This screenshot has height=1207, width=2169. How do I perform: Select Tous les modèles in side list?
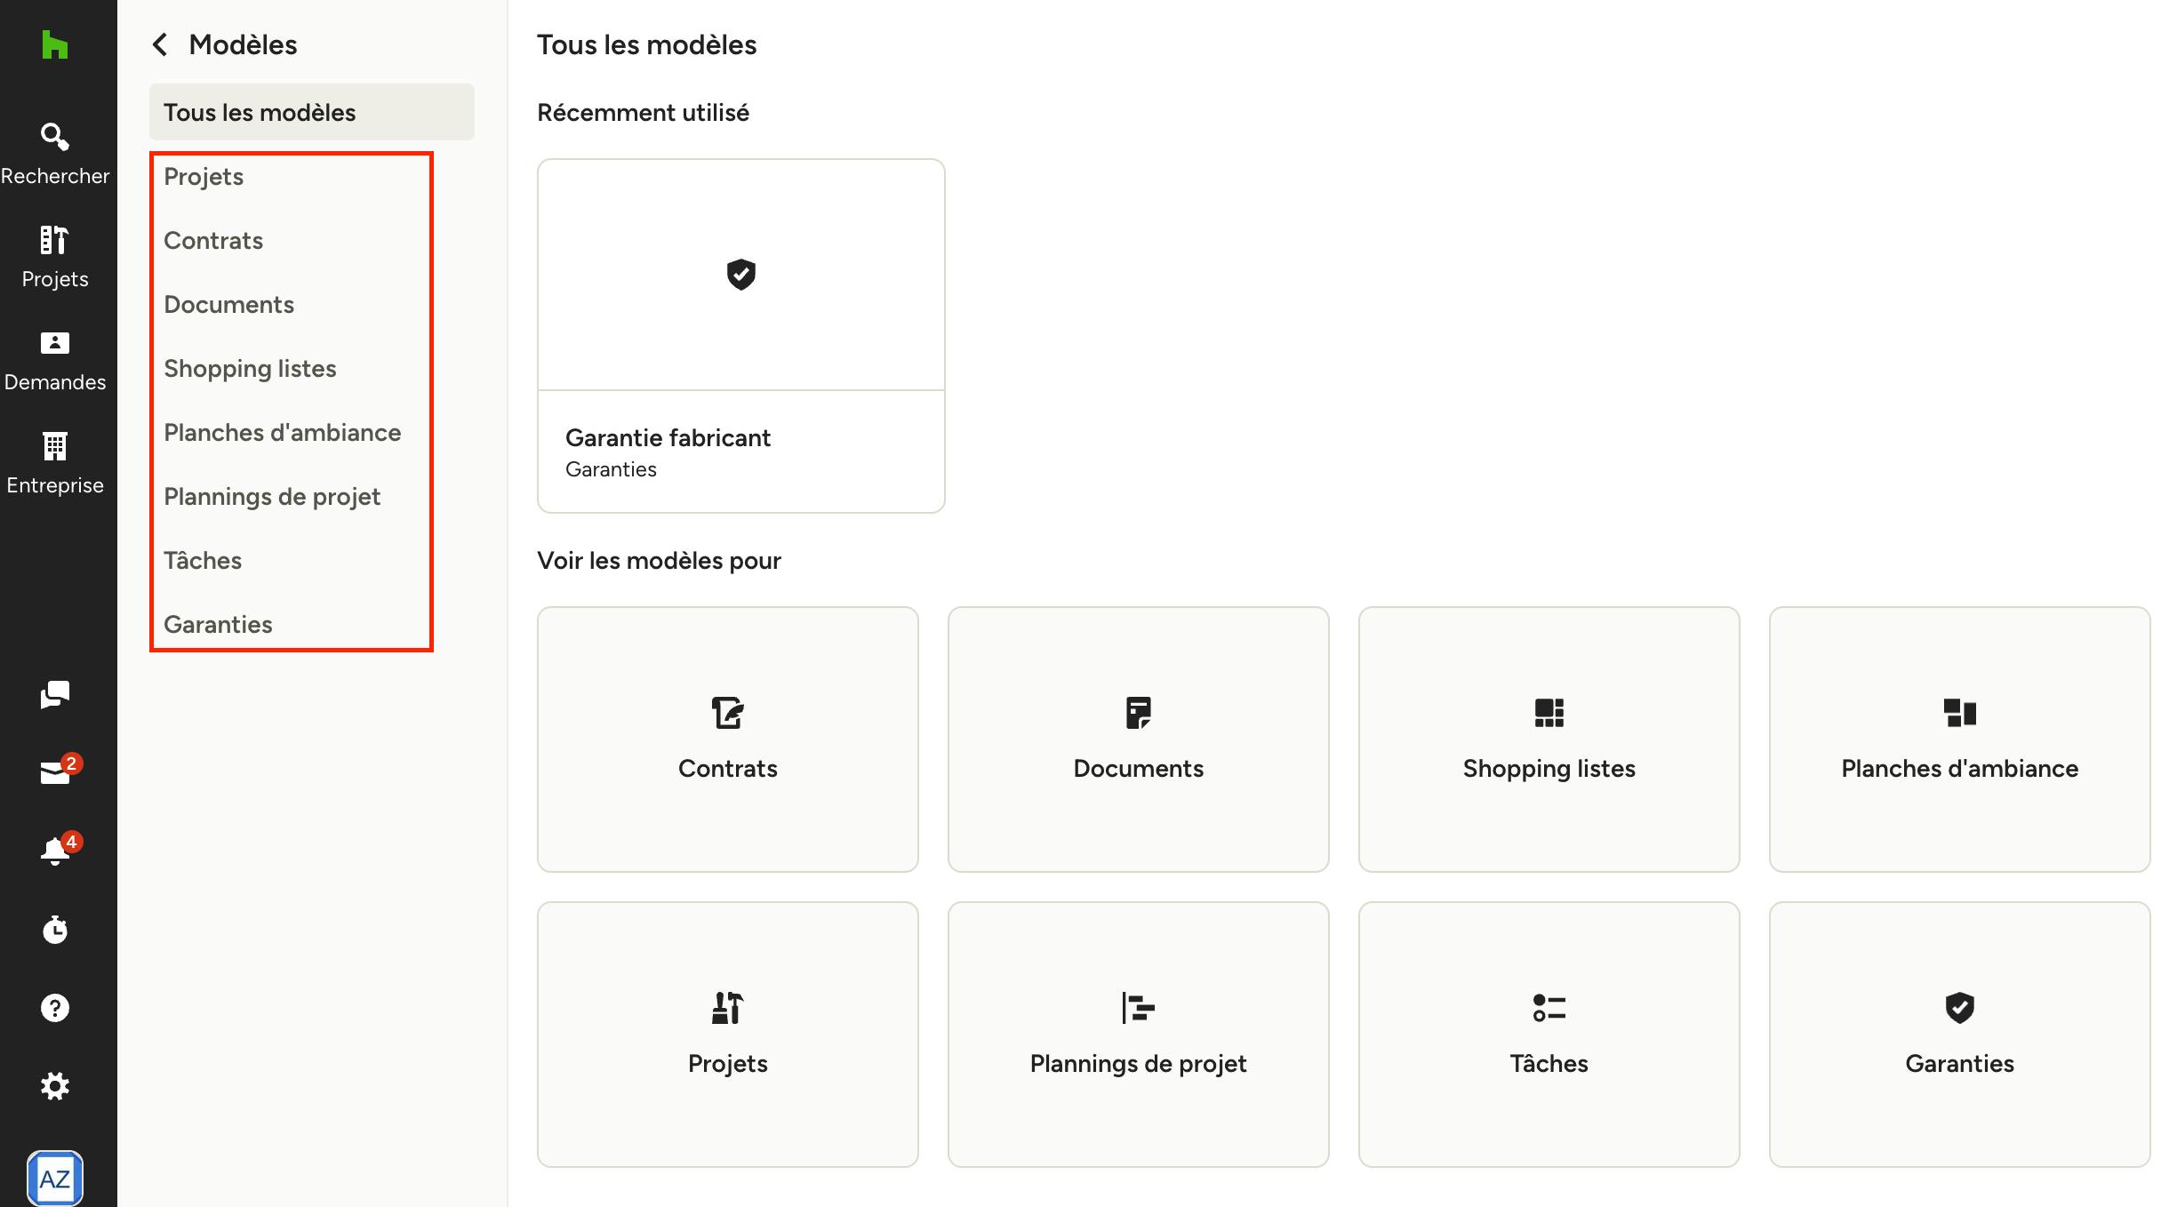pos(312,112)
